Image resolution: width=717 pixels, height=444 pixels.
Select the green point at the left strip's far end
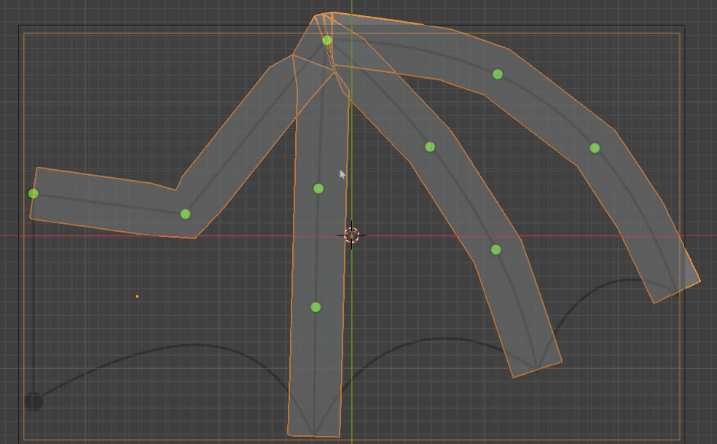34,194
